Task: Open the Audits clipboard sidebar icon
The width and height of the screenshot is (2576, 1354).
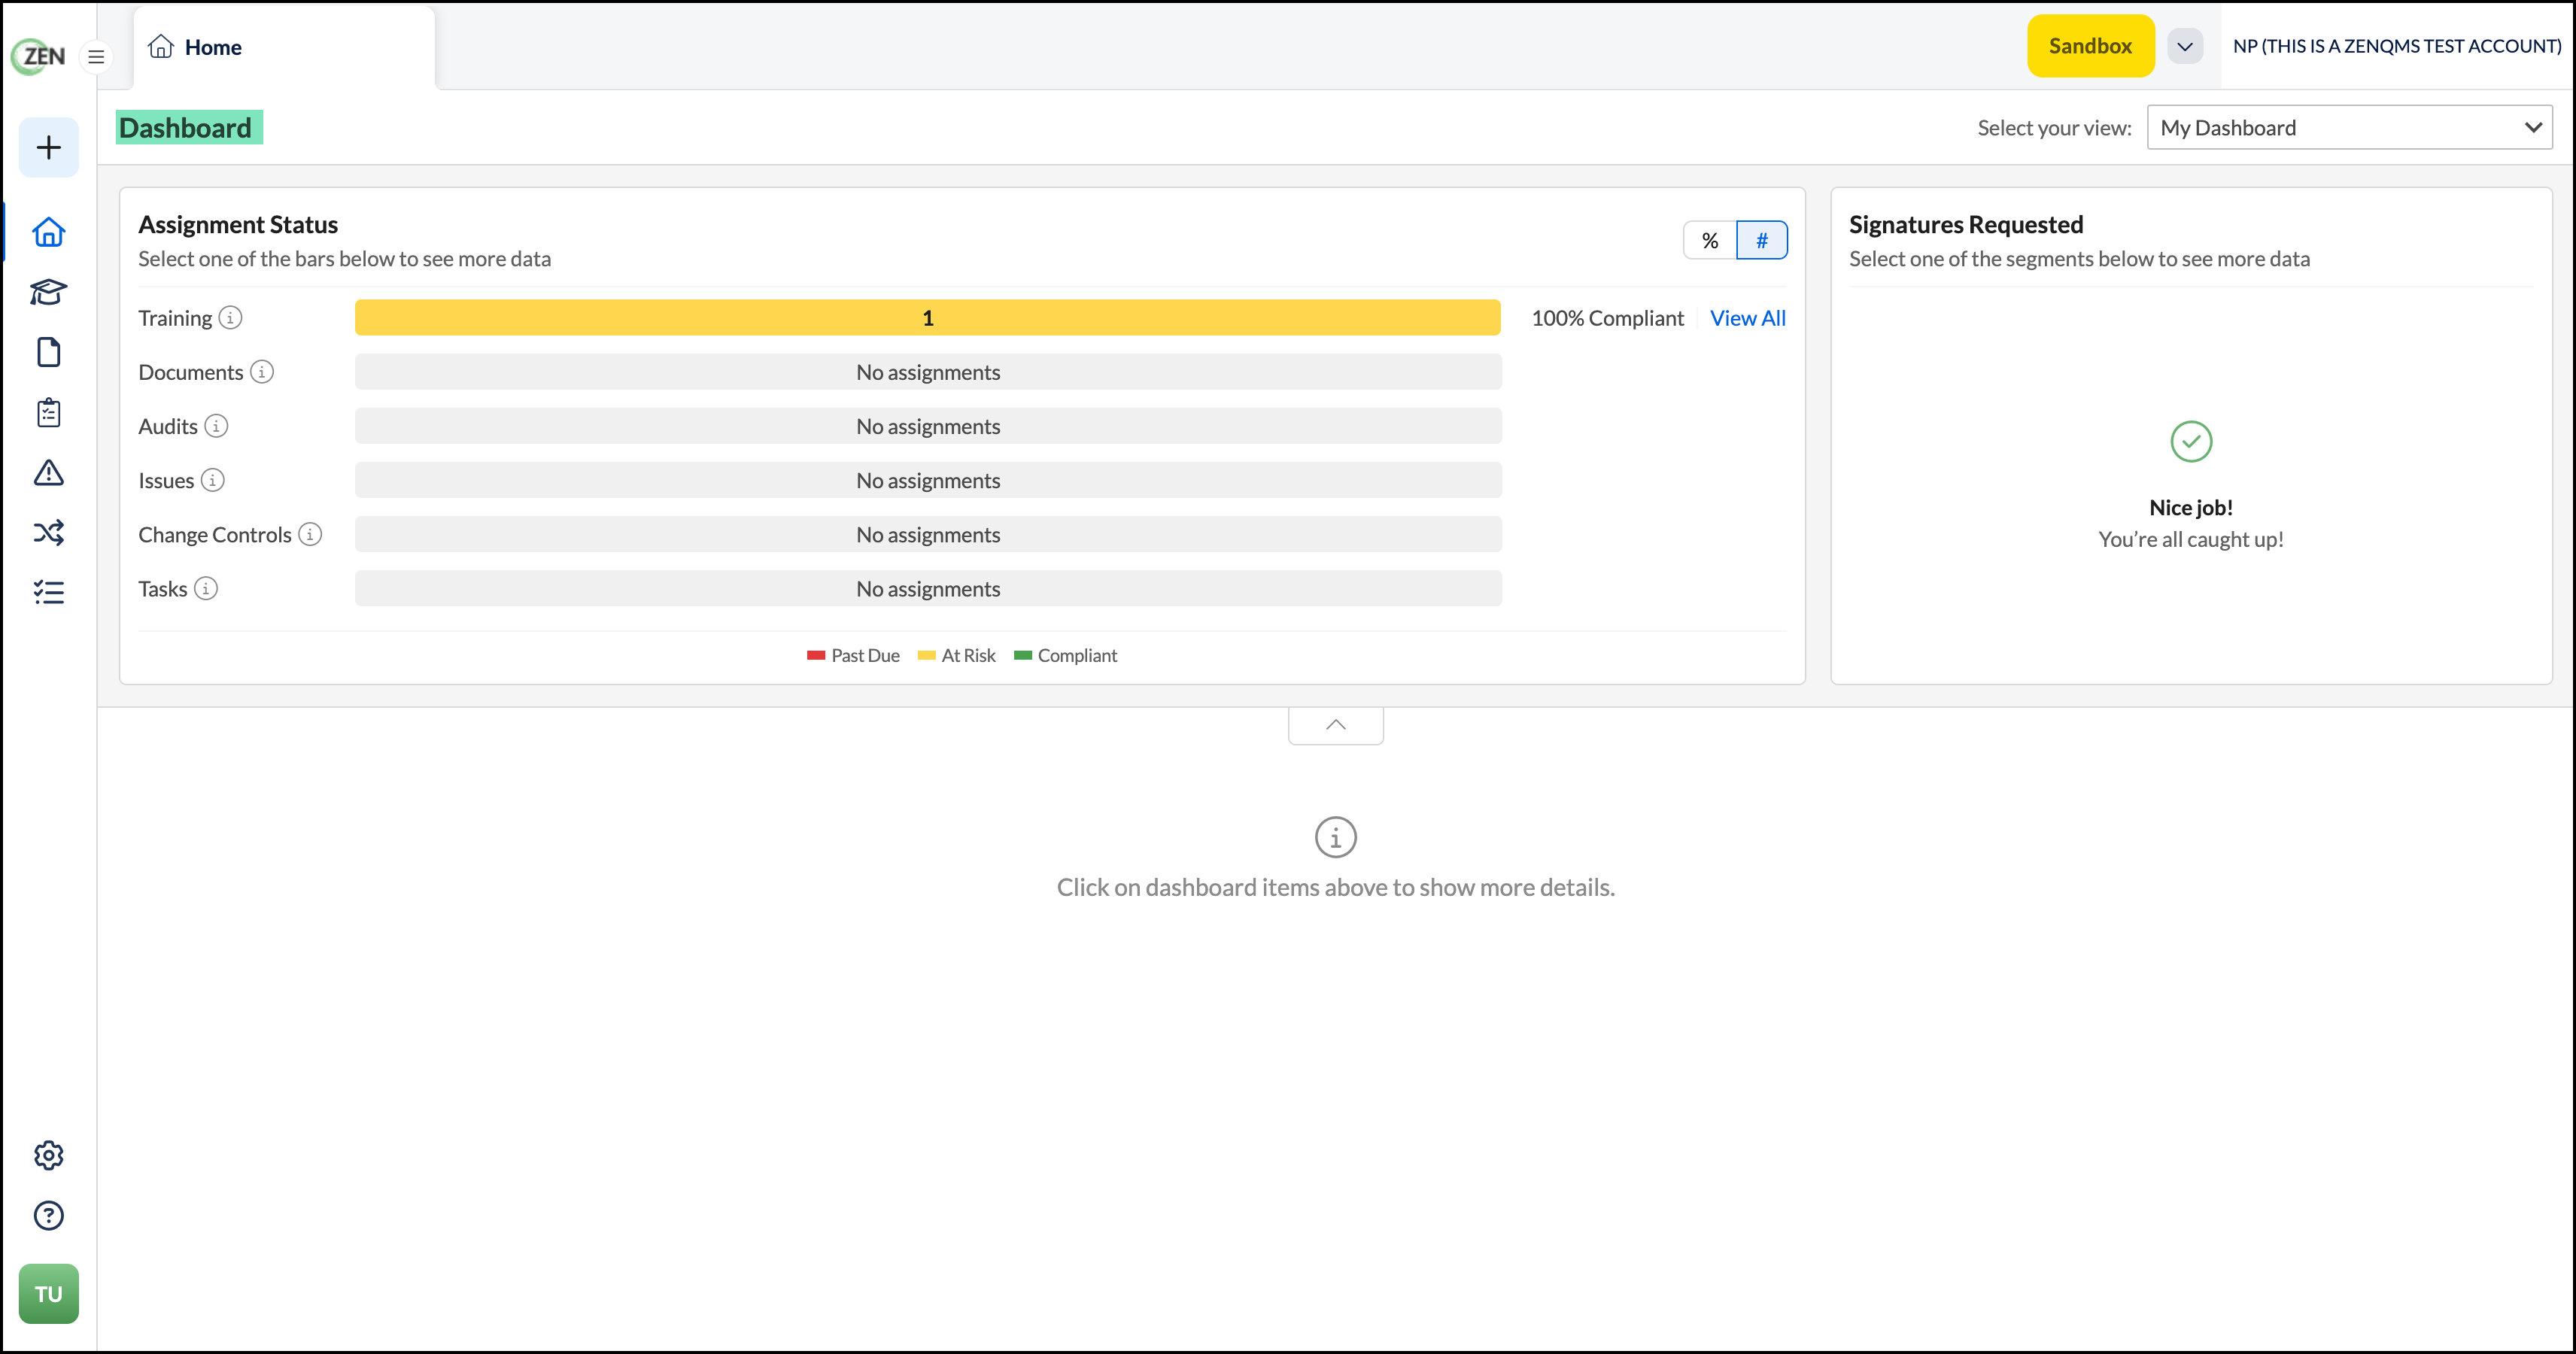Action: pos(48,412)
